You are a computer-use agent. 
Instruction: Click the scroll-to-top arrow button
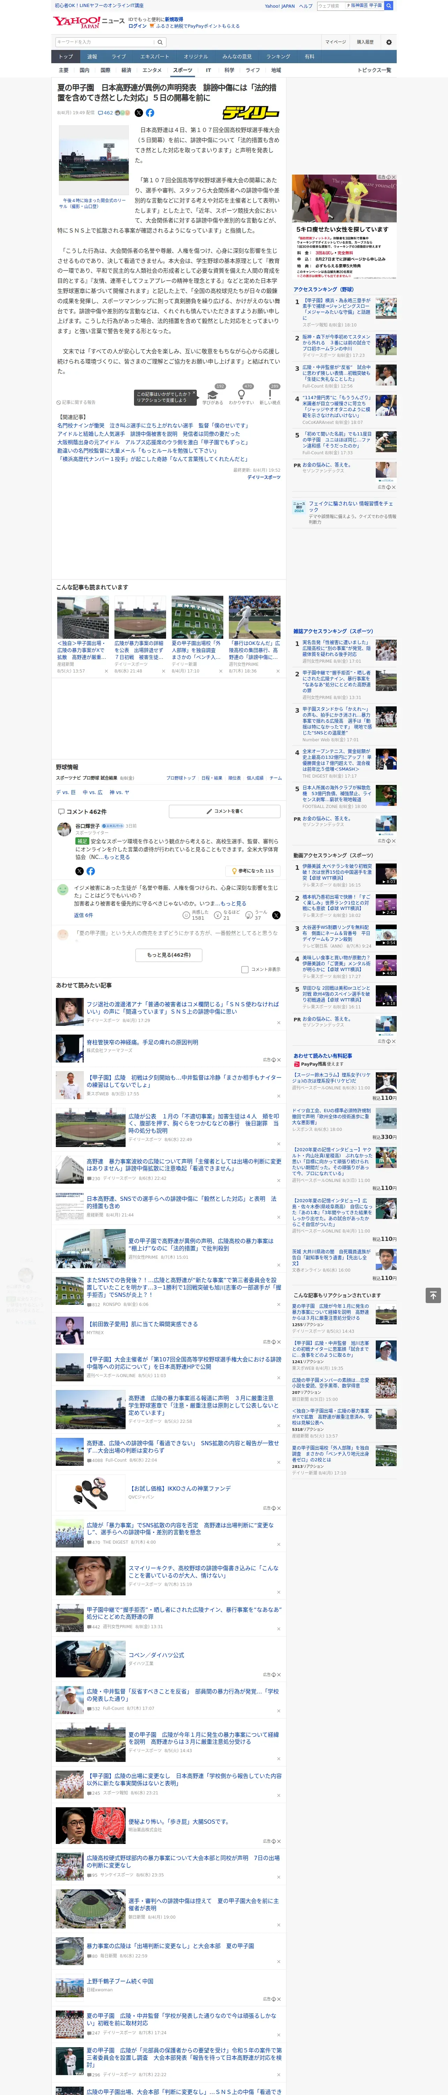[433, 1295]
